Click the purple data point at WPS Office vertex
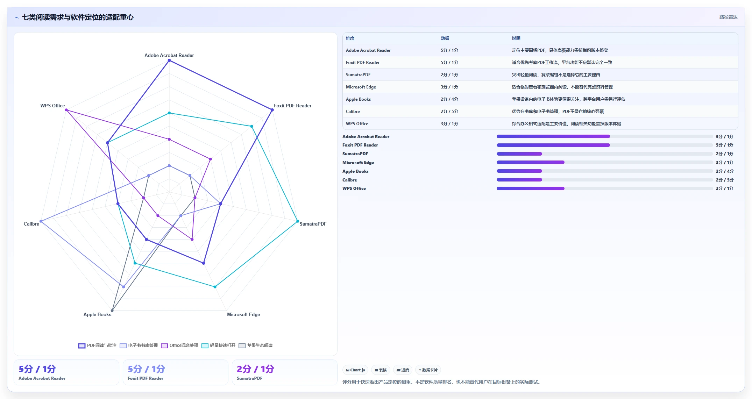Screen dimensions: 752x399 (66, 110)
